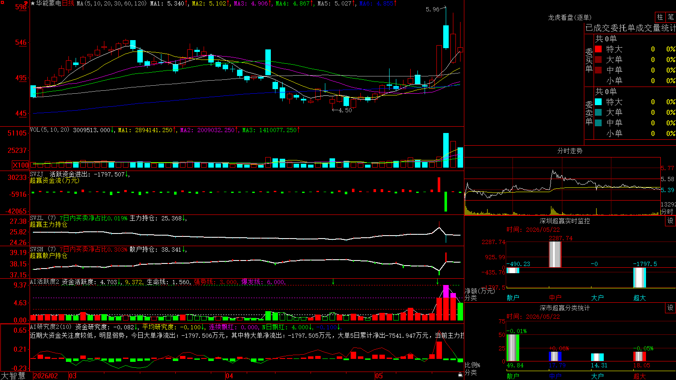Viewport: 676px width, 380px height.
Task: Select 大户 category in 深圳超赢实时监控 chart
Action: (597, 298)
